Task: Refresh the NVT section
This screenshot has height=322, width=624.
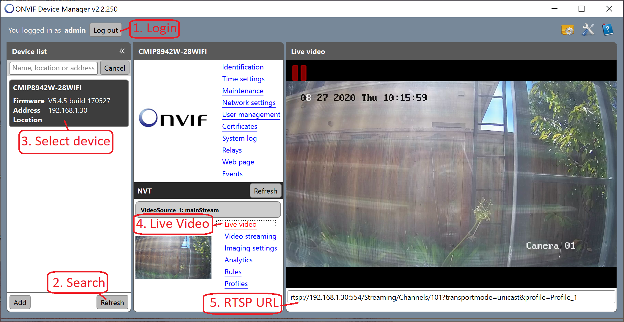Action: (266, 191)
